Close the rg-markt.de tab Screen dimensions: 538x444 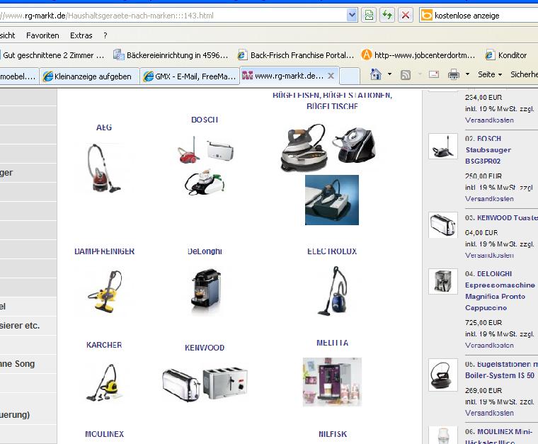point(331,76)
